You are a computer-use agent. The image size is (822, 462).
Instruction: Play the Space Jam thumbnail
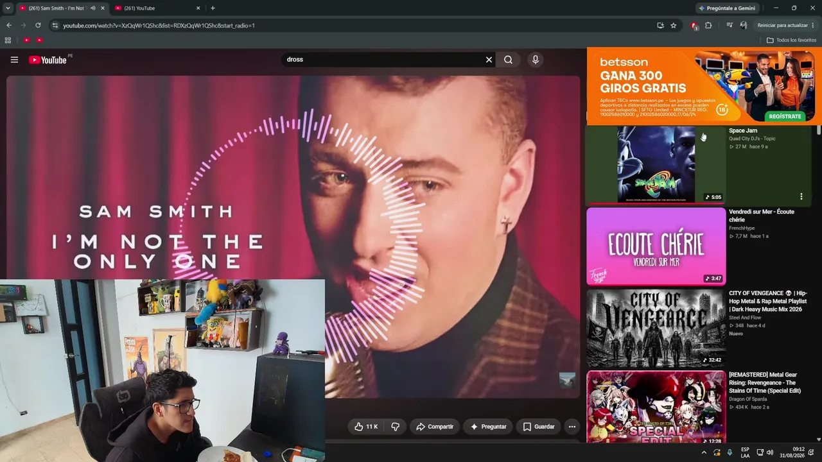[x=656, y=164]
